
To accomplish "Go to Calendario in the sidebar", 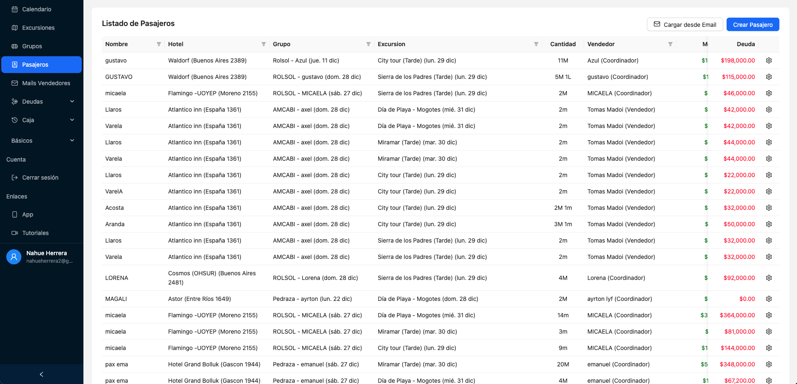I will tap(36, 9).
